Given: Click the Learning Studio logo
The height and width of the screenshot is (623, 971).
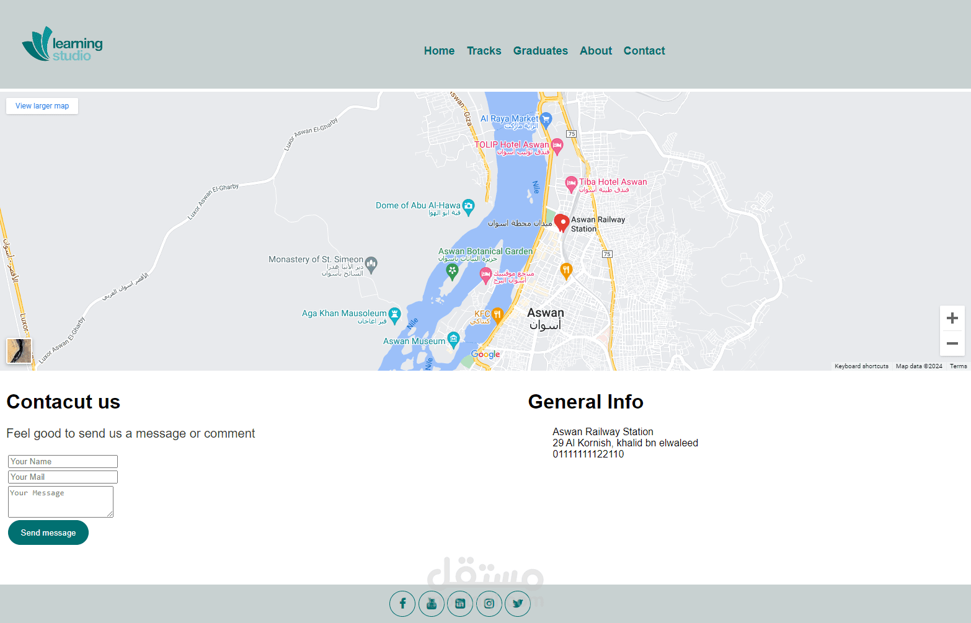Looking at the screenshot, I should coord(63,44).
